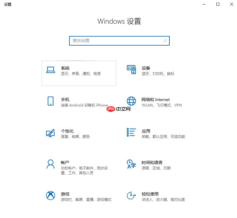
Task: Click the list icon for 应用
Action: coord(131,132)
